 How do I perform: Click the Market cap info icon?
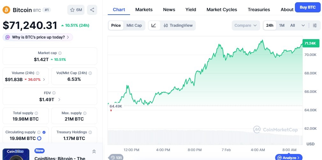point(60,53)
